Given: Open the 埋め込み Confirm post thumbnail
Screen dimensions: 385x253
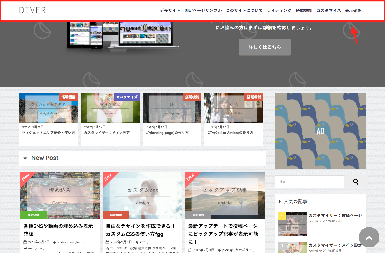Looking at the screenshot, I should (60, 196).
